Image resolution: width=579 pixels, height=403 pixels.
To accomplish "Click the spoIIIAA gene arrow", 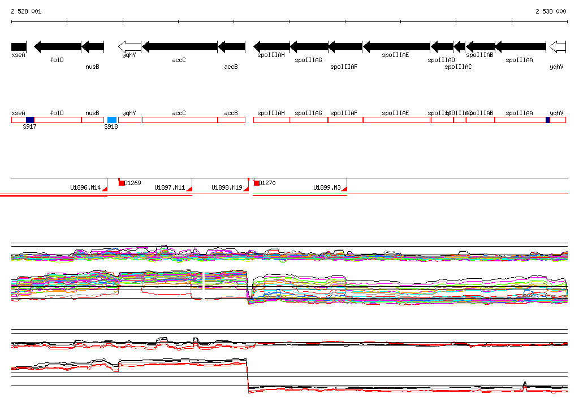I will pyautogui.click(x=520, y=47).
